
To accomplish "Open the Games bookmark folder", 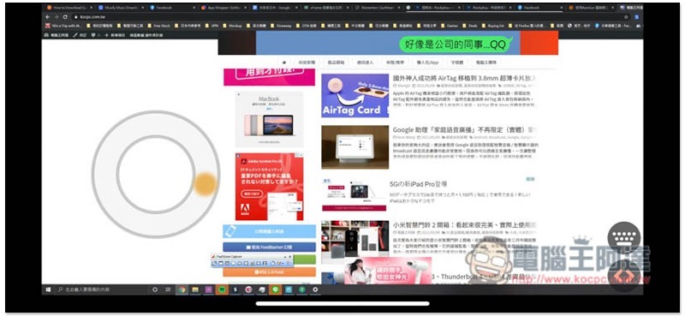I will pyautogui.click(x=452, y=26).
